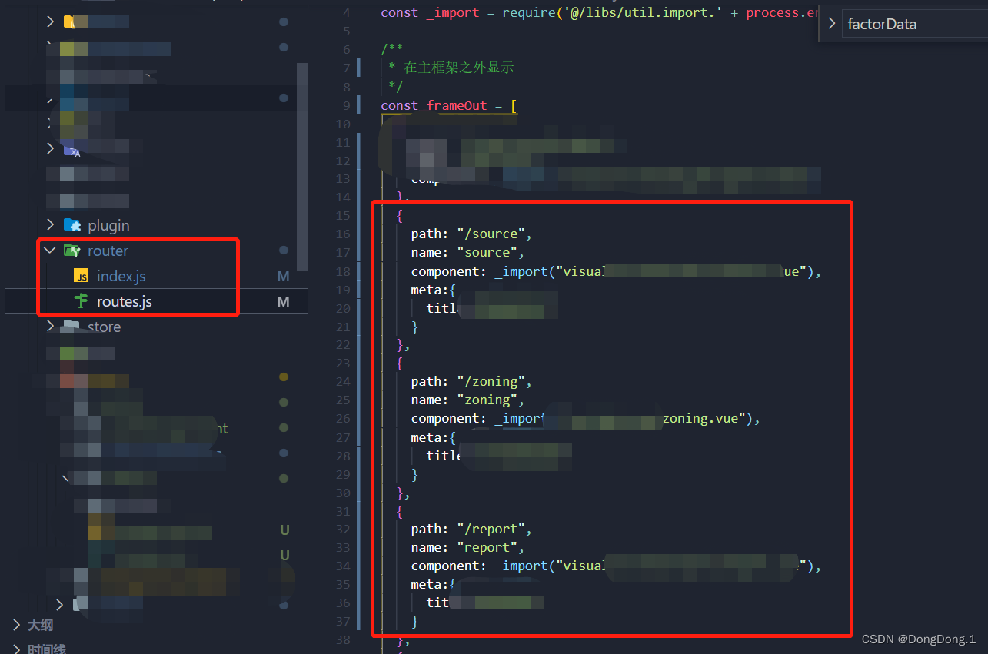988x654 pixels.
Task: Select the plugin folder label
Action: [x=108, y=225]
